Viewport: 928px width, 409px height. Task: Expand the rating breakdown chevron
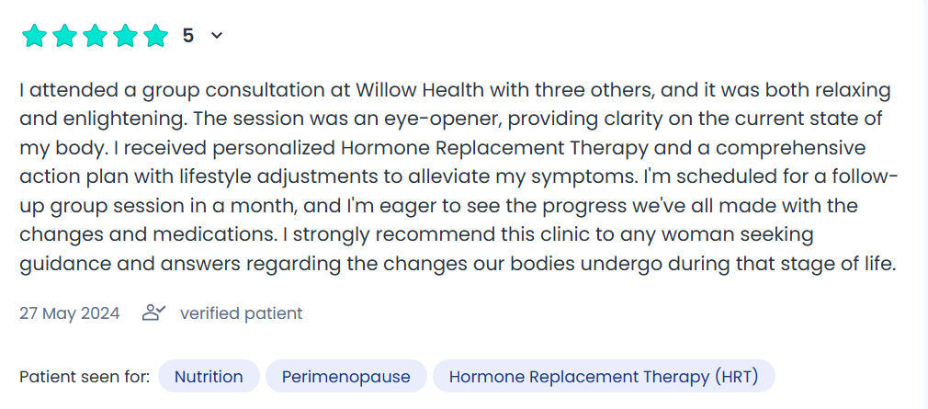(x=217, y=36)
